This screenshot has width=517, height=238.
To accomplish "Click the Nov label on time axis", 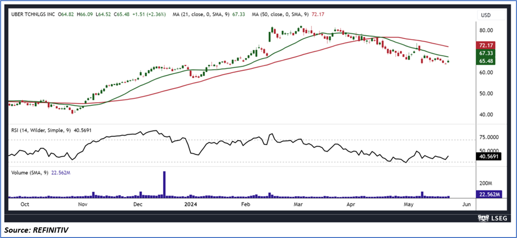I will tap(82, 205).
